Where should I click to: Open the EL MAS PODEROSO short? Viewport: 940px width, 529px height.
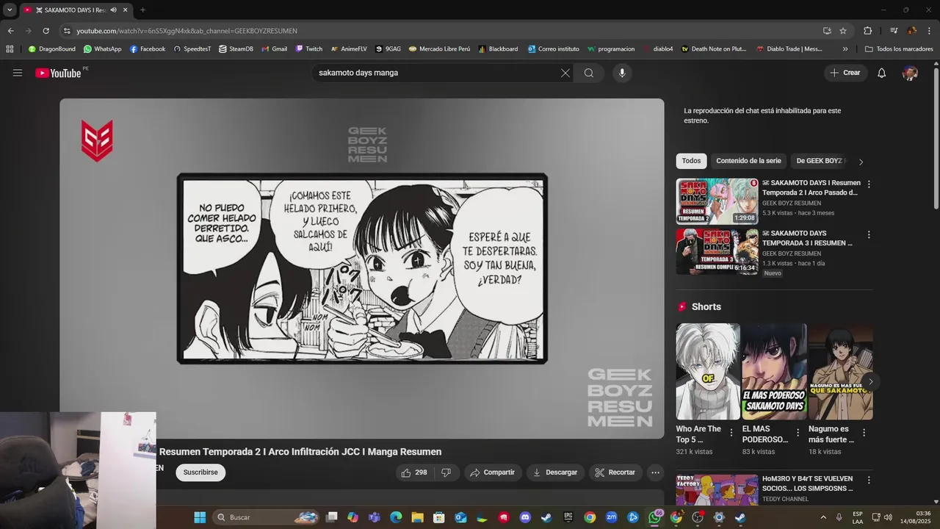(x=774, y=372)
